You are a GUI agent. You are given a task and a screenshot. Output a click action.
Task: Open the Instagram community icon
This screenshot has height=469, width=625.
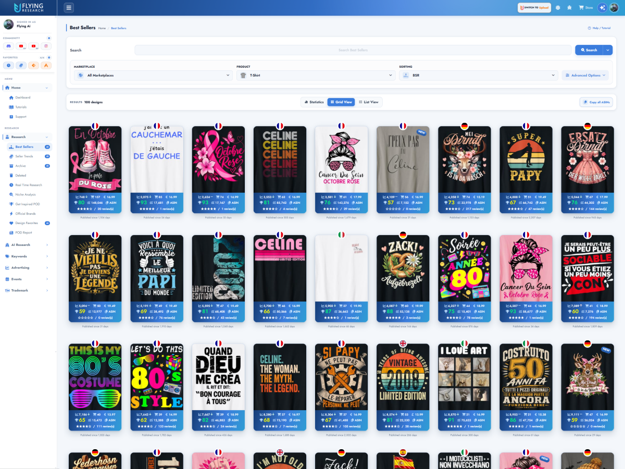click(46, 46)
